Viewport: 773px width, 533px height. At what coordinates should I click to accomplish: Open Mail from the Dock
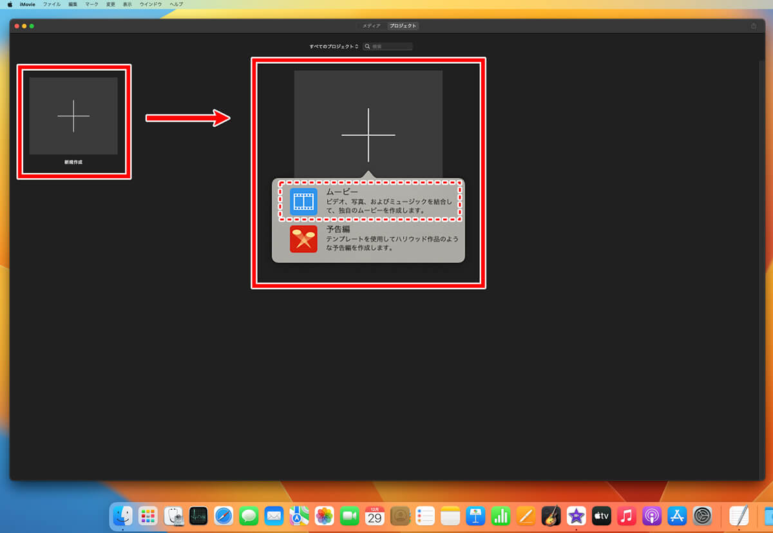click(274, 516)
